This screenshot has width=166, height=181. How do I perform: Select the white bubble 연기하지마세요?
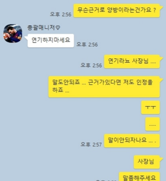pos(51,41)
